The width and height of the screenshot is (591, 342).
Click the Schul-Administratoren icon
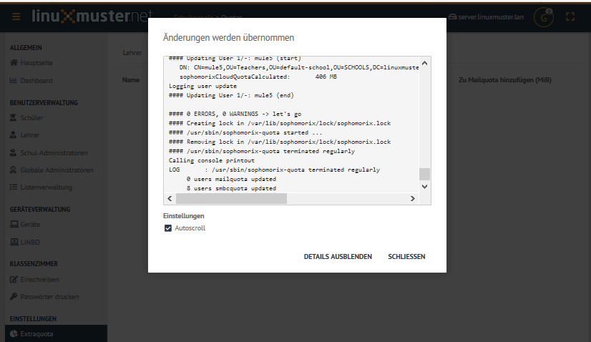[13, 152]
